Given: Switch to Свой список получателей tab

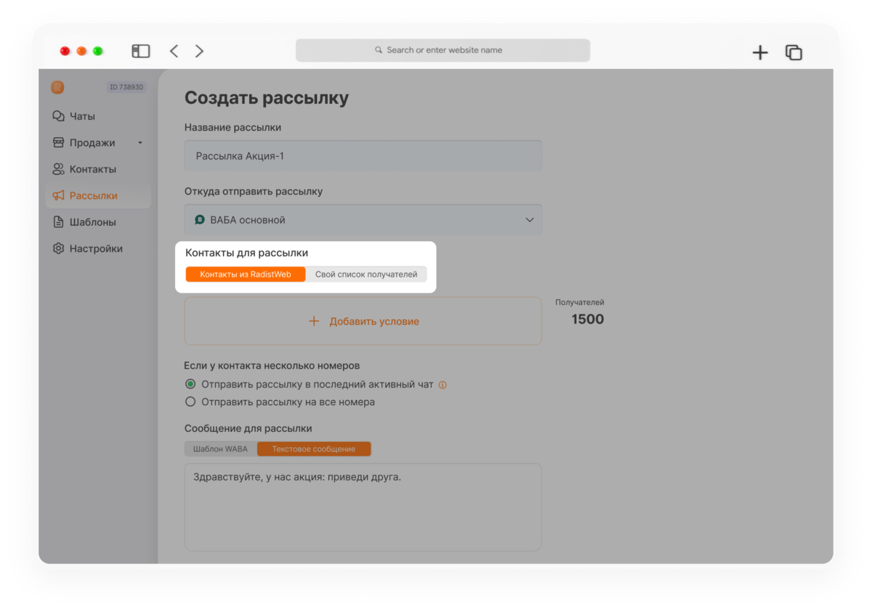Looking at the screenshot, I should (366, 274).
